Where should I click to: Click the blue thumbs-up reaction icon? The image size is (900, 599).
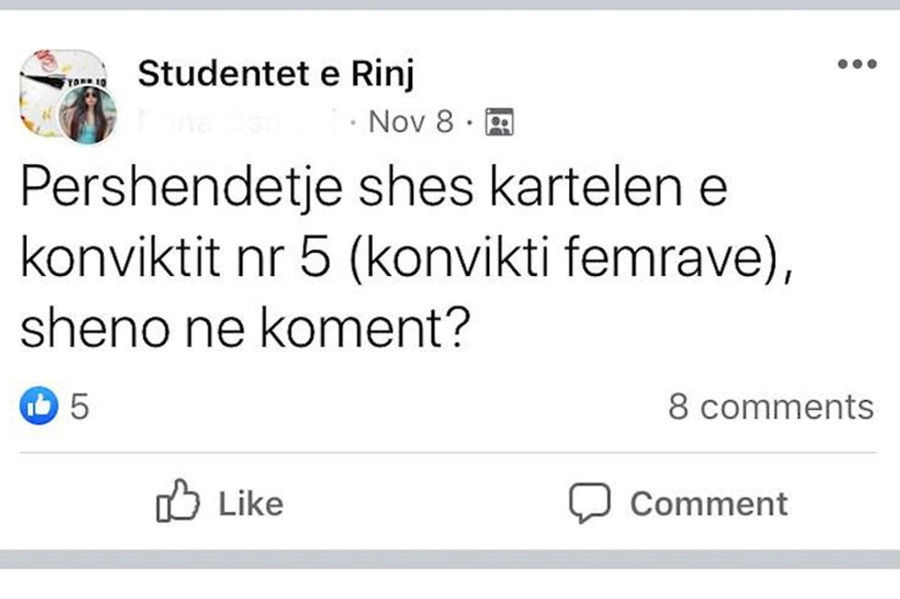point(39,406)
